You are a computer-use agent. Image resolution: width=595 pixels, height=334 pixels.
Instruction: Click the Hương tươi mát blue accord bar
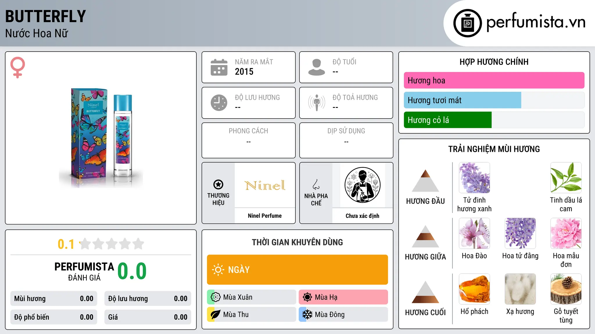[463, 100]
